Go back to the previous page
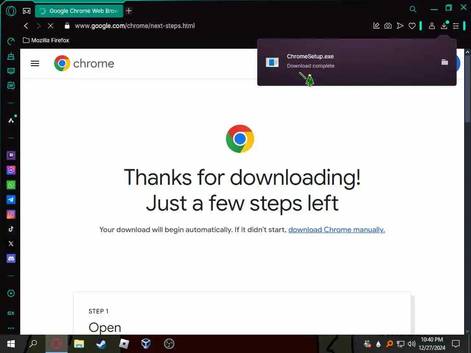471x353 pixels. click(26, 26)
